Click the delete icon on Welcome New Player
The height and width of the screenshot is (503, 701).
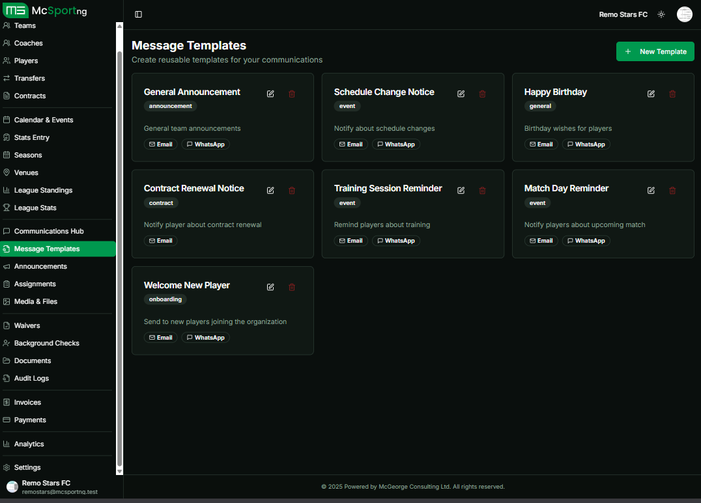pyautogui.click(x=291, y=287)
